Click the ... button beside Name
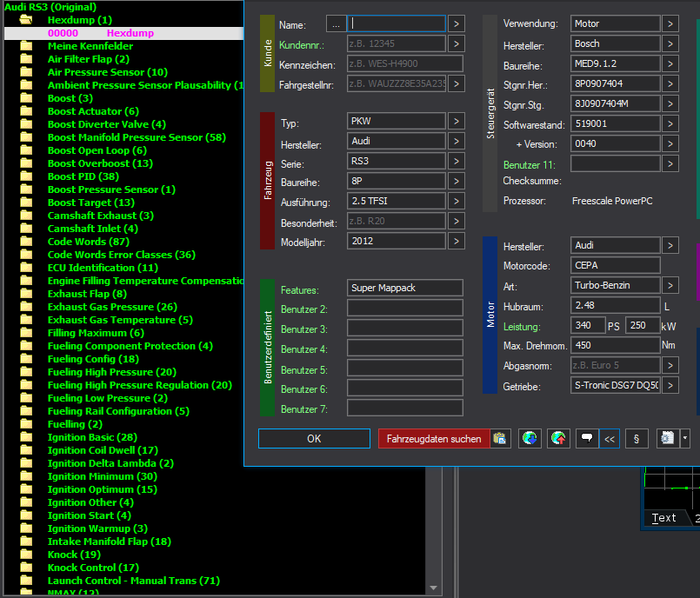Image resolution: width=700 pixels, height=598 pixels. click(x=337, y=24)
